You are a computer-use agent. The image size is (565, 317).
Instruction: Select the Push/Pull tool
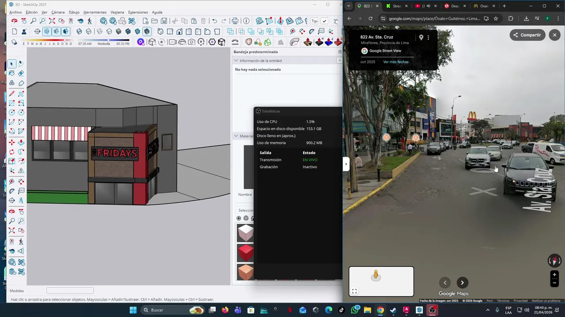(x=21, y=142)
